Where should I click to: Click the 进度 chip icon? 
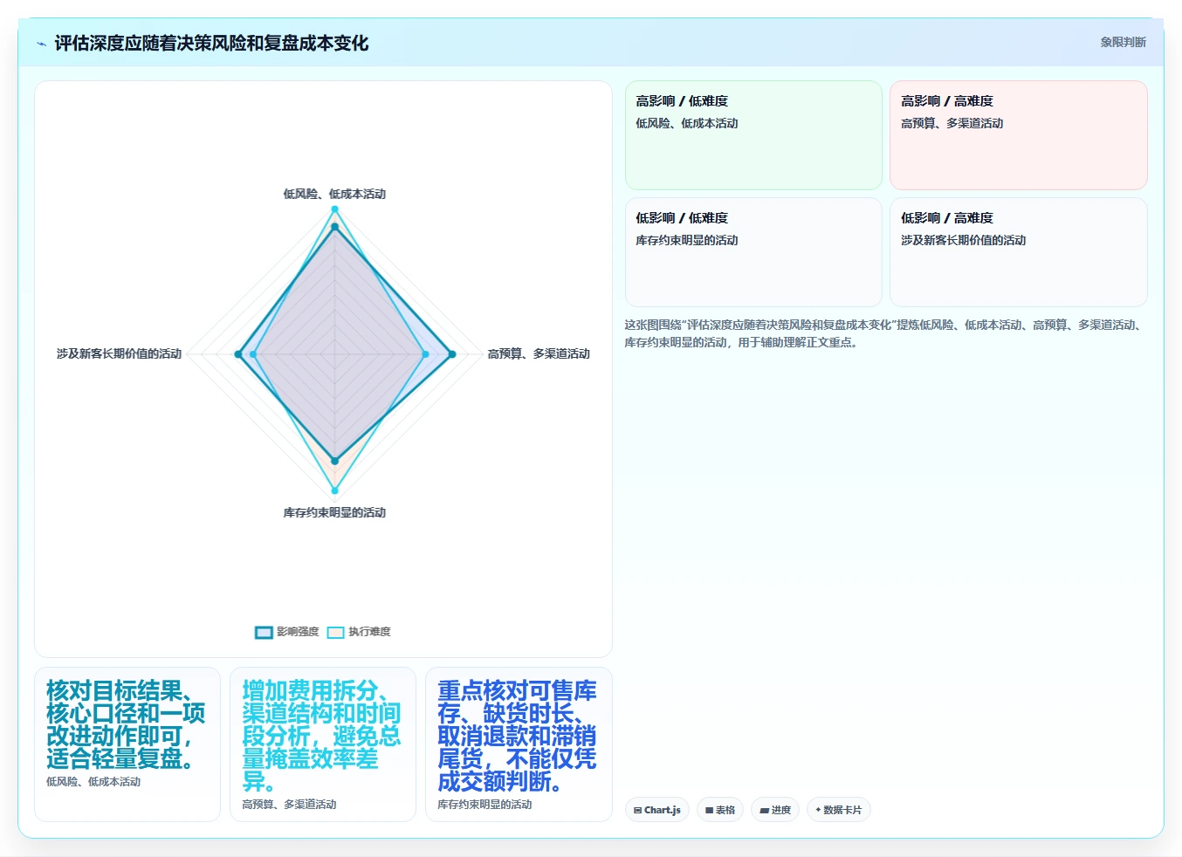coord(765,811)
